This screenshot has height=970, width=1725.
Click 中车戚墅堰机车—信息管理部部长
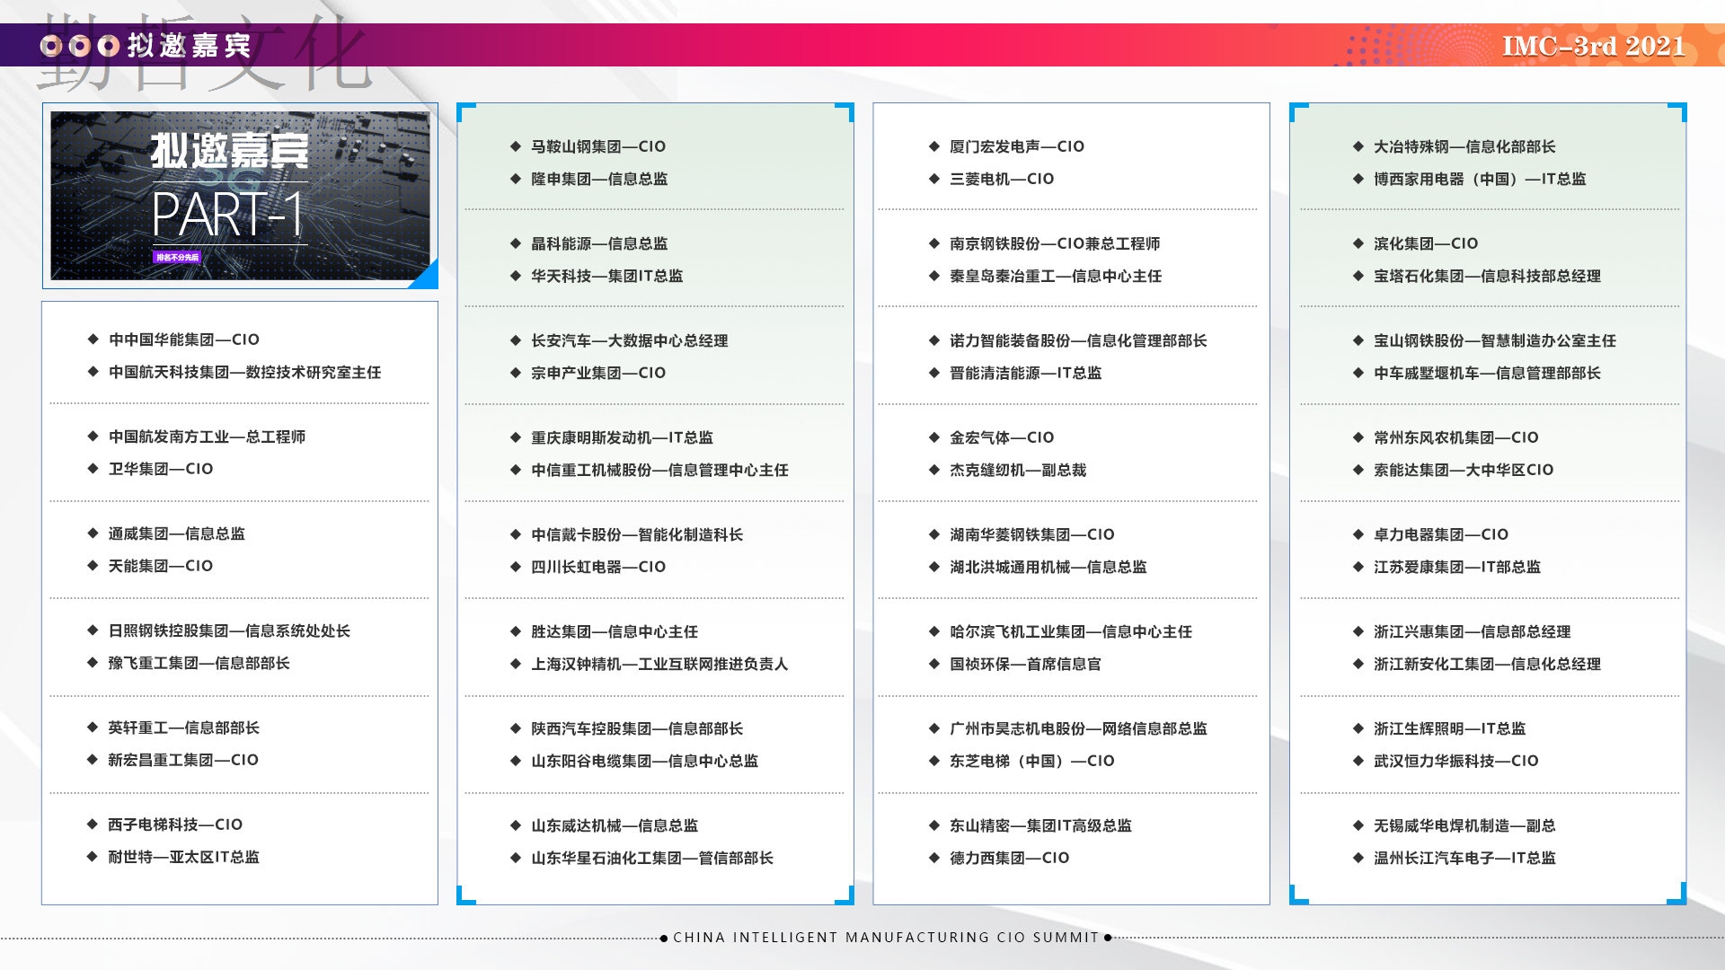[x=1487, y=373]
